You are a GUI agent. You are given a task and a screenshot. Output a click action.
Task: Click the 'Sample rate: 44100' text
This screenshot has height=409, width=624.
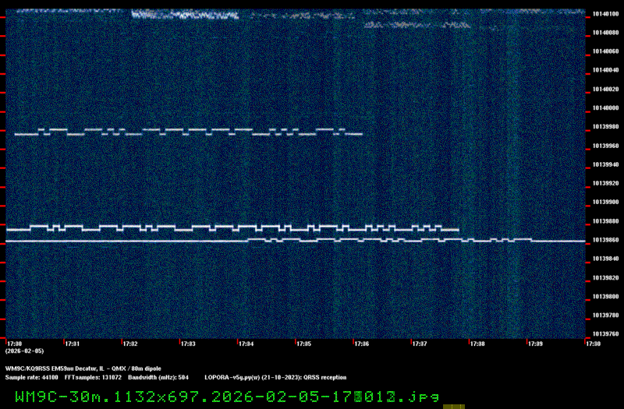click(31, 378)
